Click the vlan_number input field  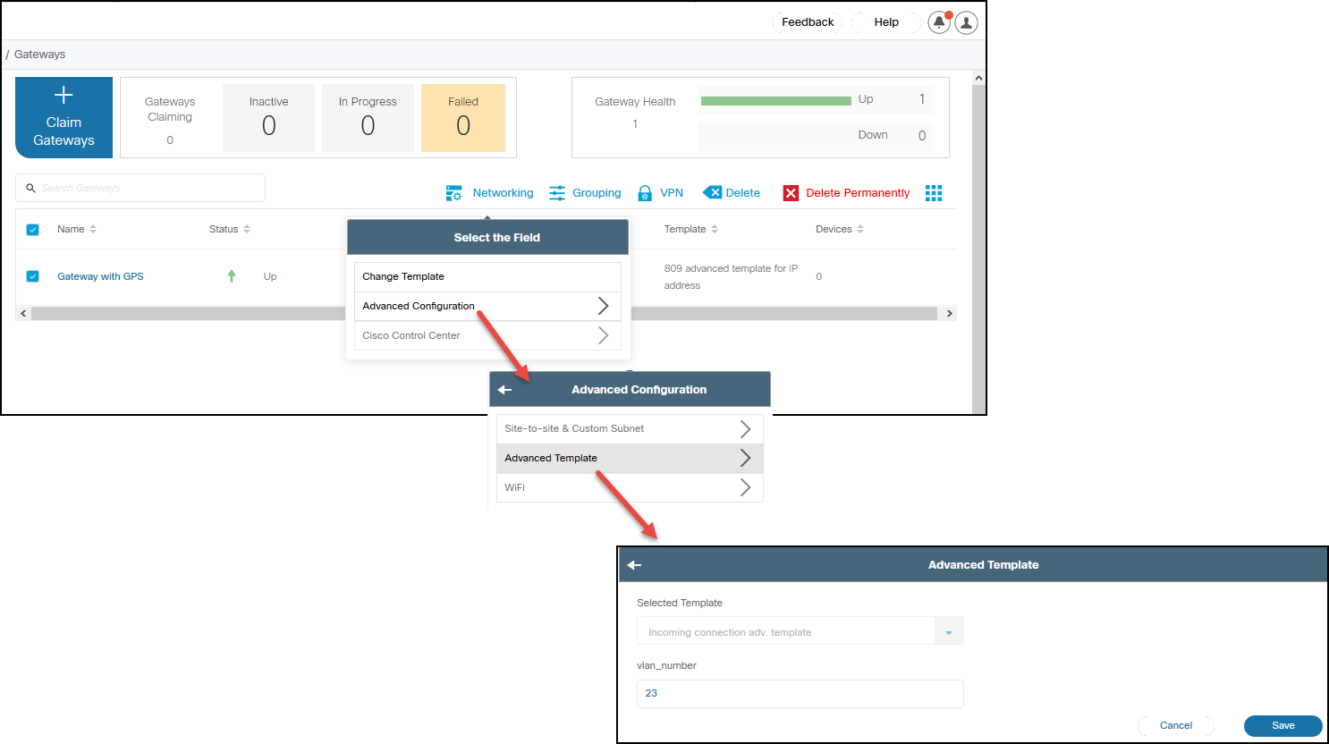pos(800,694)
